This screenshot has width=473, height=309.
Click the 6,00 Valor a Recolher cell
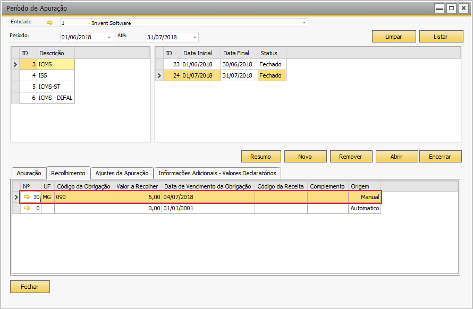[x=138, y=197]
